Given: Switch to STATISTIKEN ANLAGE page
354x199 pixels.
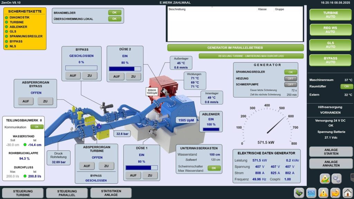Looking at the screenshot, I should tap(111, 193).
